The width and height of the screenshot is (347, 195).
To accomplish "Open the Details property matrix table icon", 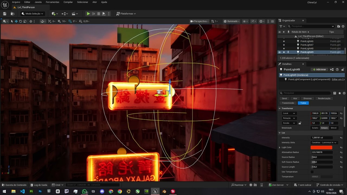I will tap(335, 93).
